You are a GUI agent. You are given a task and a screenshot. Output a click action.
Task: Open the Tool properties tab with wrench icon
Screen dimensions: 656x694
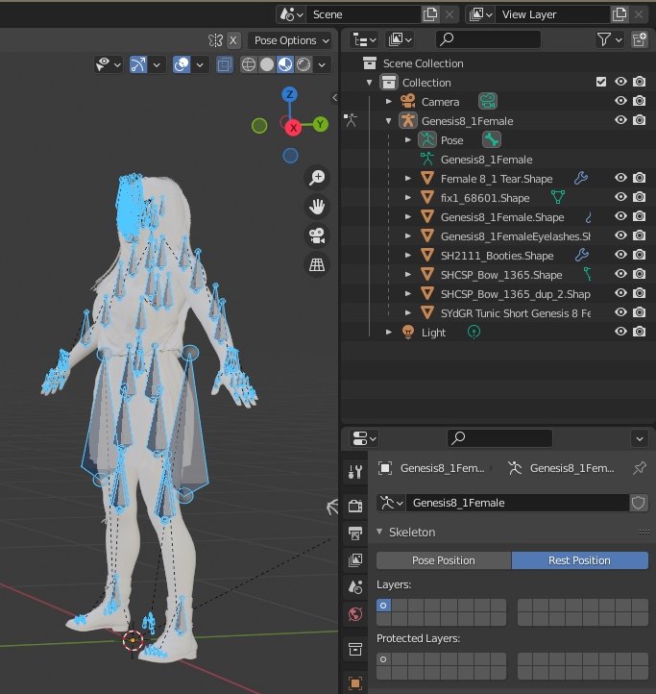[x=355, y=472]
